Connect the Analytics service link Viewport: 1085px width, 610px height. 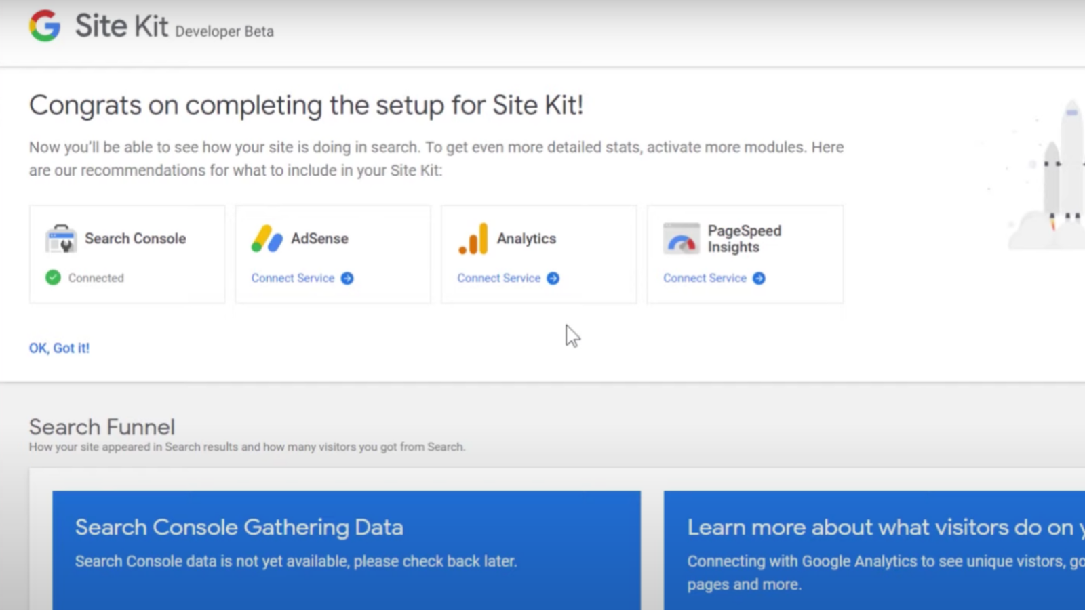(498, 279)
